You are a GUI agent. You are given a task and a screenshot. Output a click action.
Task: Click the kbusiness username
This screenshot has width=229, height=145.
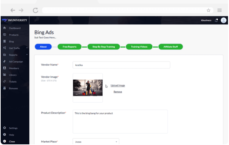click(206, 20)
